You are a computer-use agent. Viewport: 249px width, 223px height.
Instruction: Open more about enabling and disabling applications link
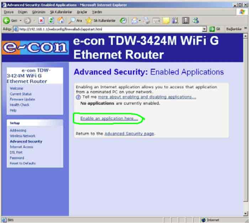[147, 97]
